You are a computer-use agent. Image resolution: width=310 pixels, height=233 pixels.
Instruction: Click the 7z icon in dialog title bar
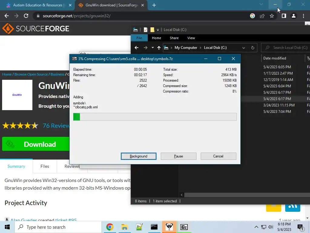click(x=74, y=59)
